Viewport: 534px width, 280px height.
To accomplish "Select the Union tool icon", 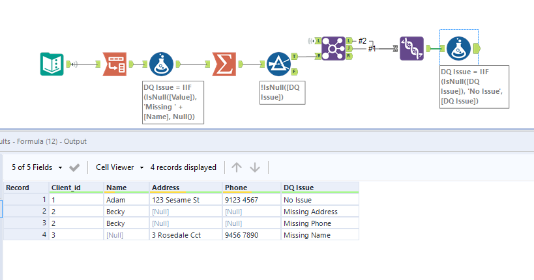I will pos(411,48).
